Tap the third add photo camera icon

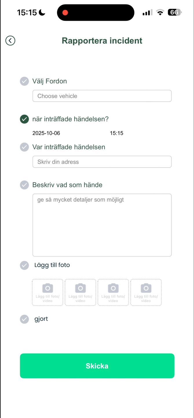[x=113, y=288]
